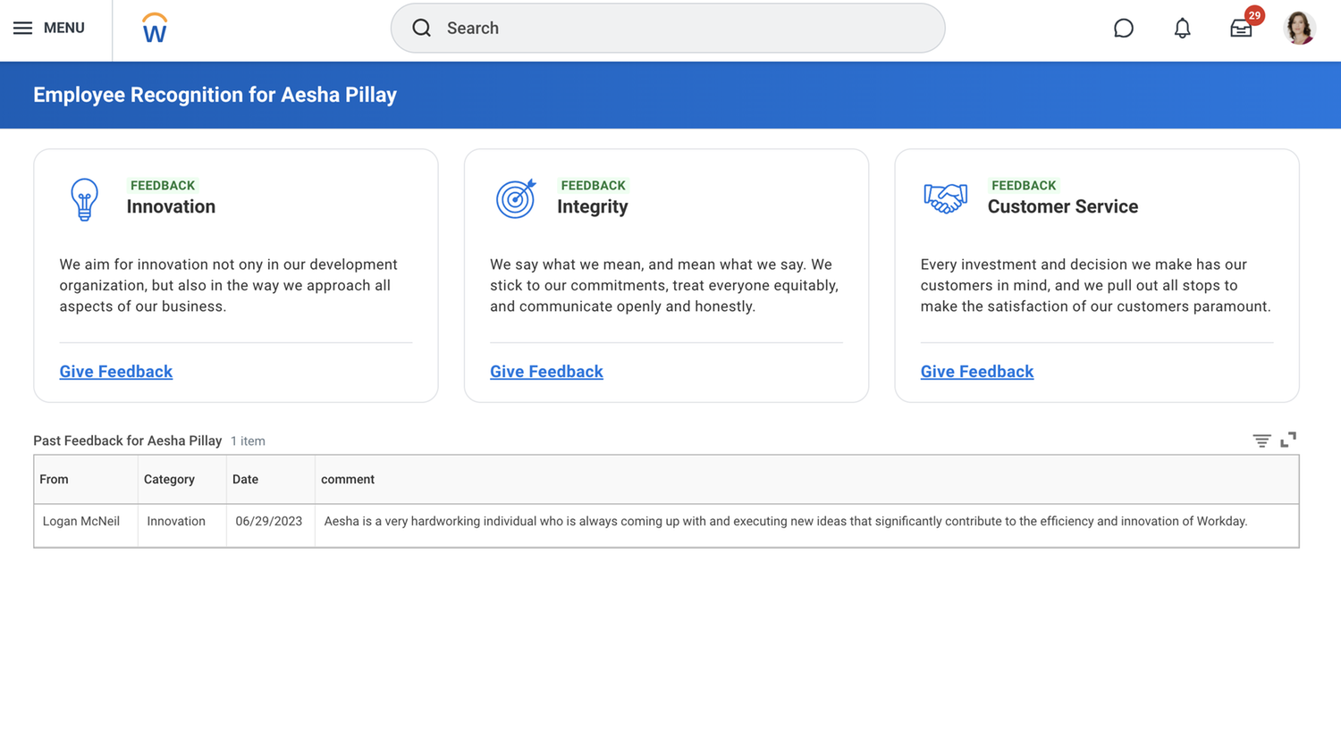Click the Workday logo to go home
The height and width of the screenshot is (755, 1341).
153,27
